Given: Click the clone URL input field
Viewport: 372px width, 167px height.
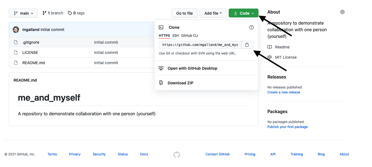Looking at the screenshot, I should coord(200,45).
